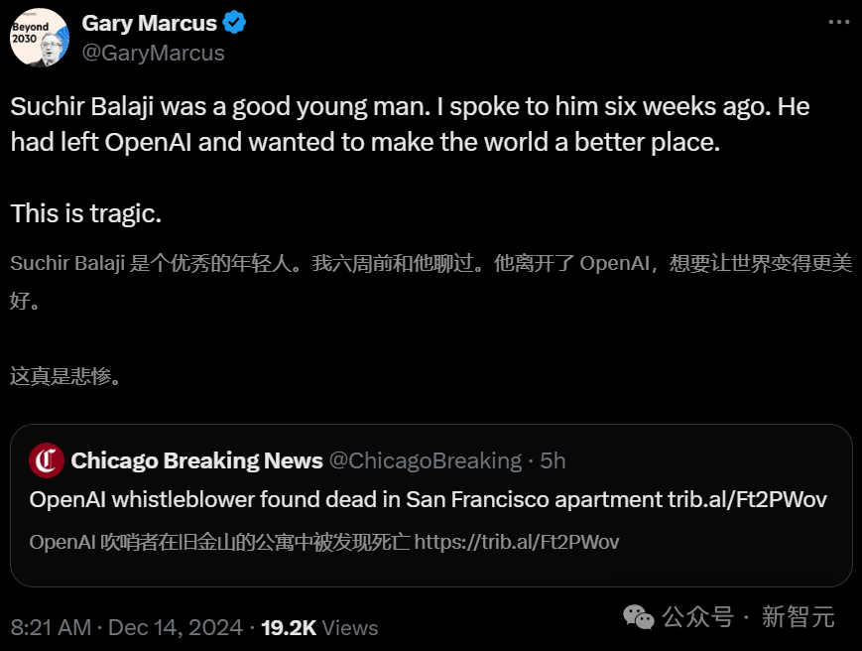Open the 8:21 AM Dec 14, 2024 timestamp

coord(127,627)
